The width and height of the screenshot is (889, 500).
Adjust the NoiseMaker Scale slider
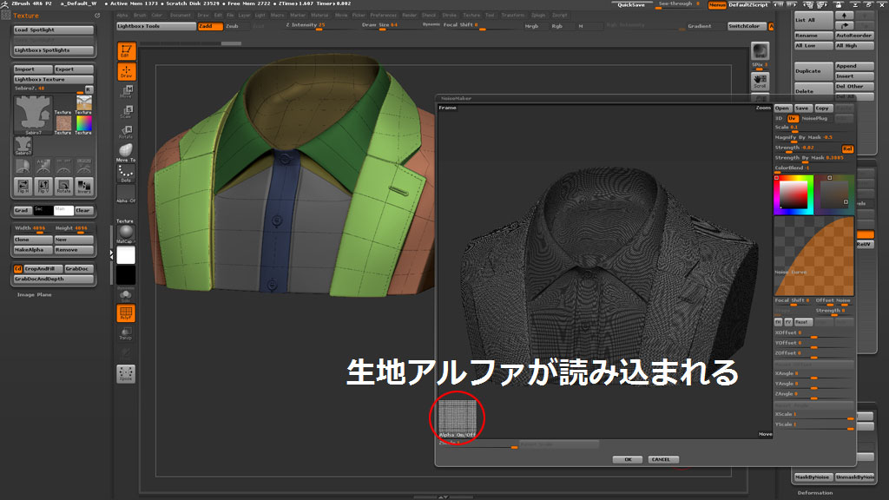pyautogui.click(x=814, y=128)
